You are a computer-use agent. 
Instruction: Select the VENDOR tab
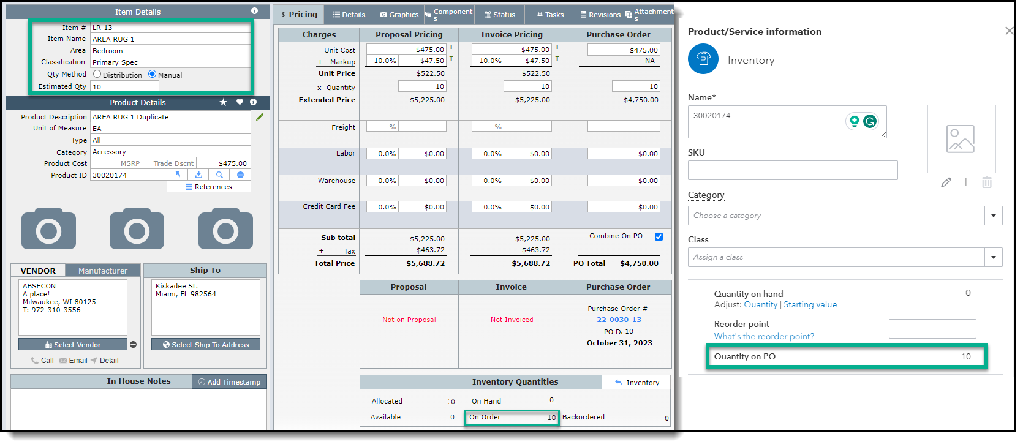pyautogui.click(x=38, y=271)
